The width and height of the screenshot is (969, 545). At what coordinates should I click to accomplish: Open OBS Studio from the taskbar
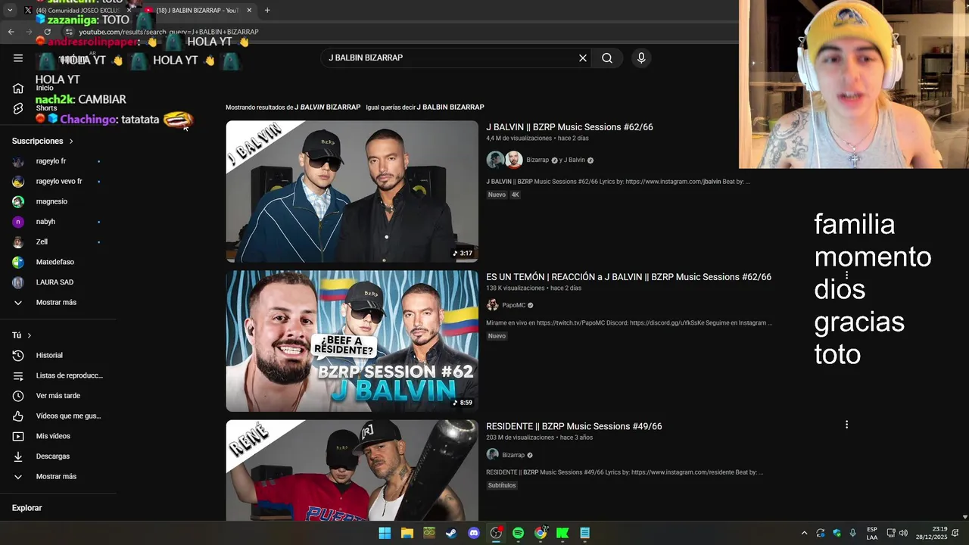(x=496, y=533)
